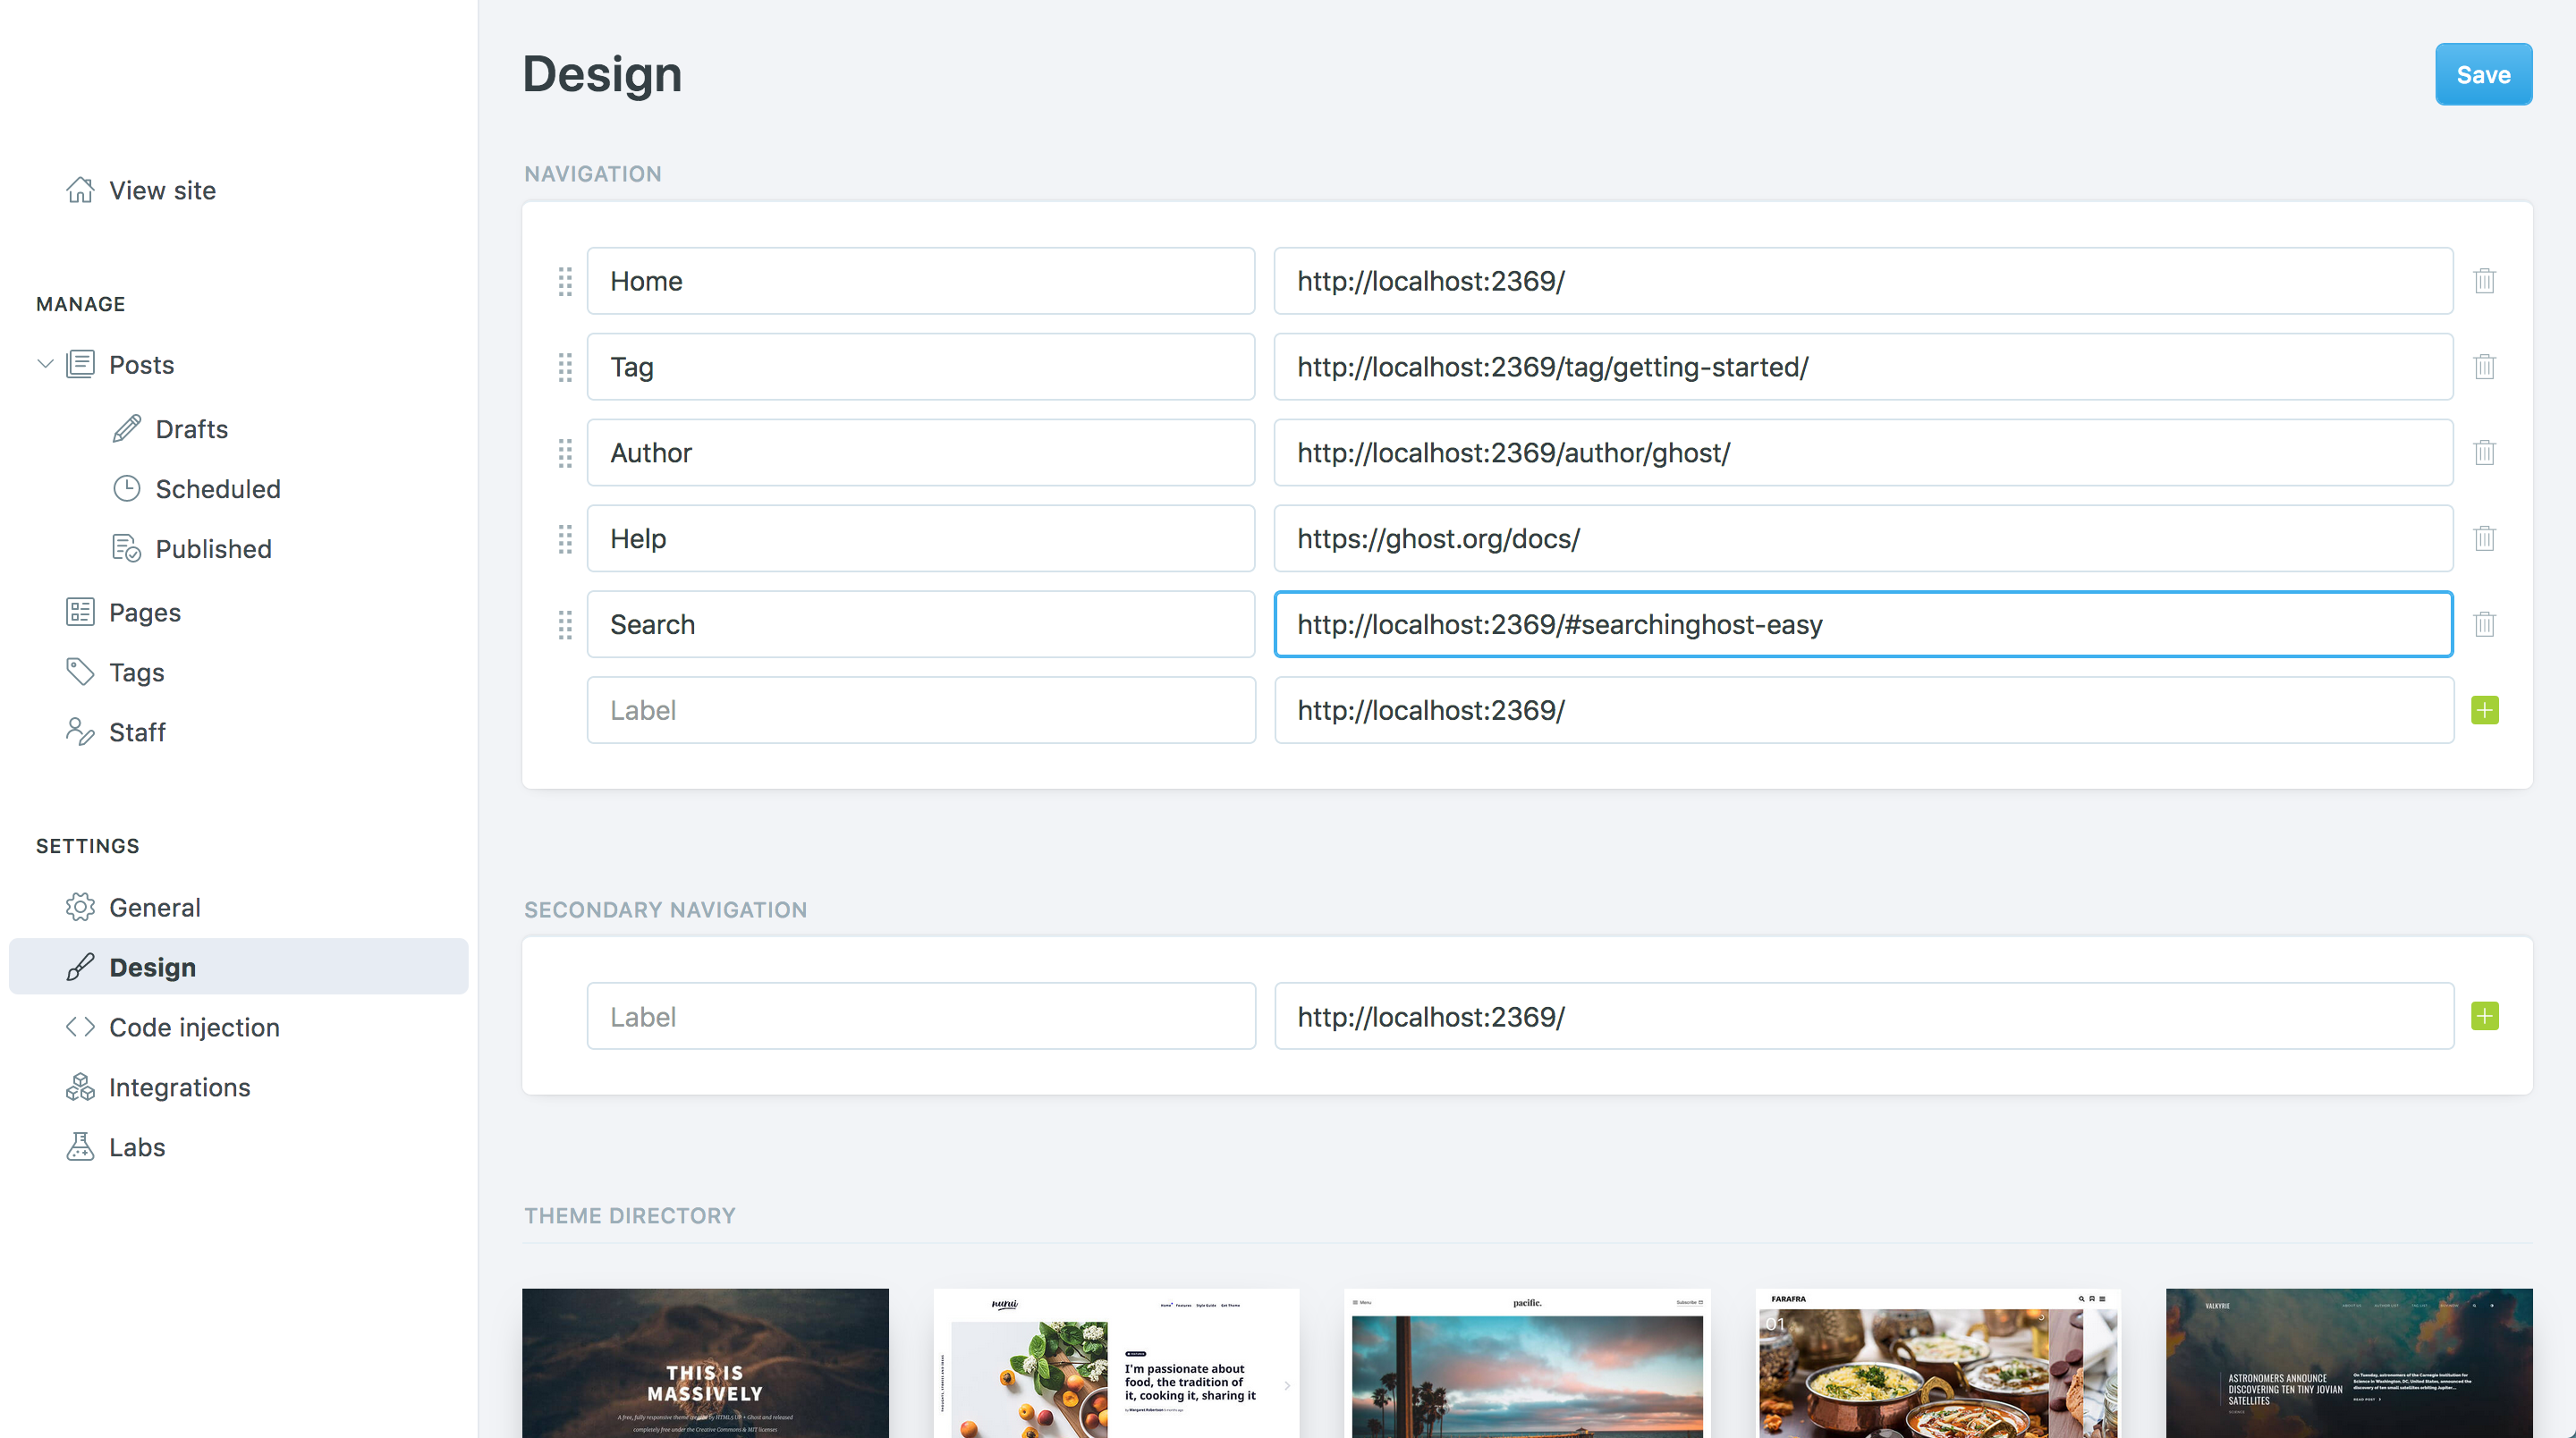Click the Design settings icon
This screenshot has height=1438, width=2576.
(80, 966)
